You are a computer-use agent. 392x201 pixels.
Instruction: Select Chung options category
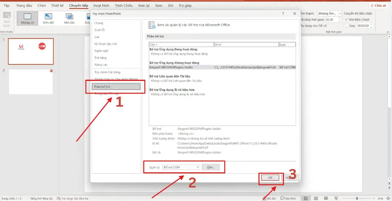point(99,23)
